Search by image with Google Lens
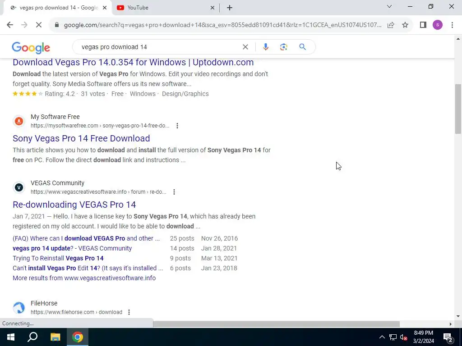 pos(283,47)
